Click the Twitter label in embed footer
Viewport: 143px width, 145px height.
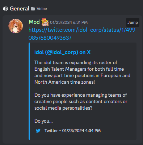pos(51,131)
